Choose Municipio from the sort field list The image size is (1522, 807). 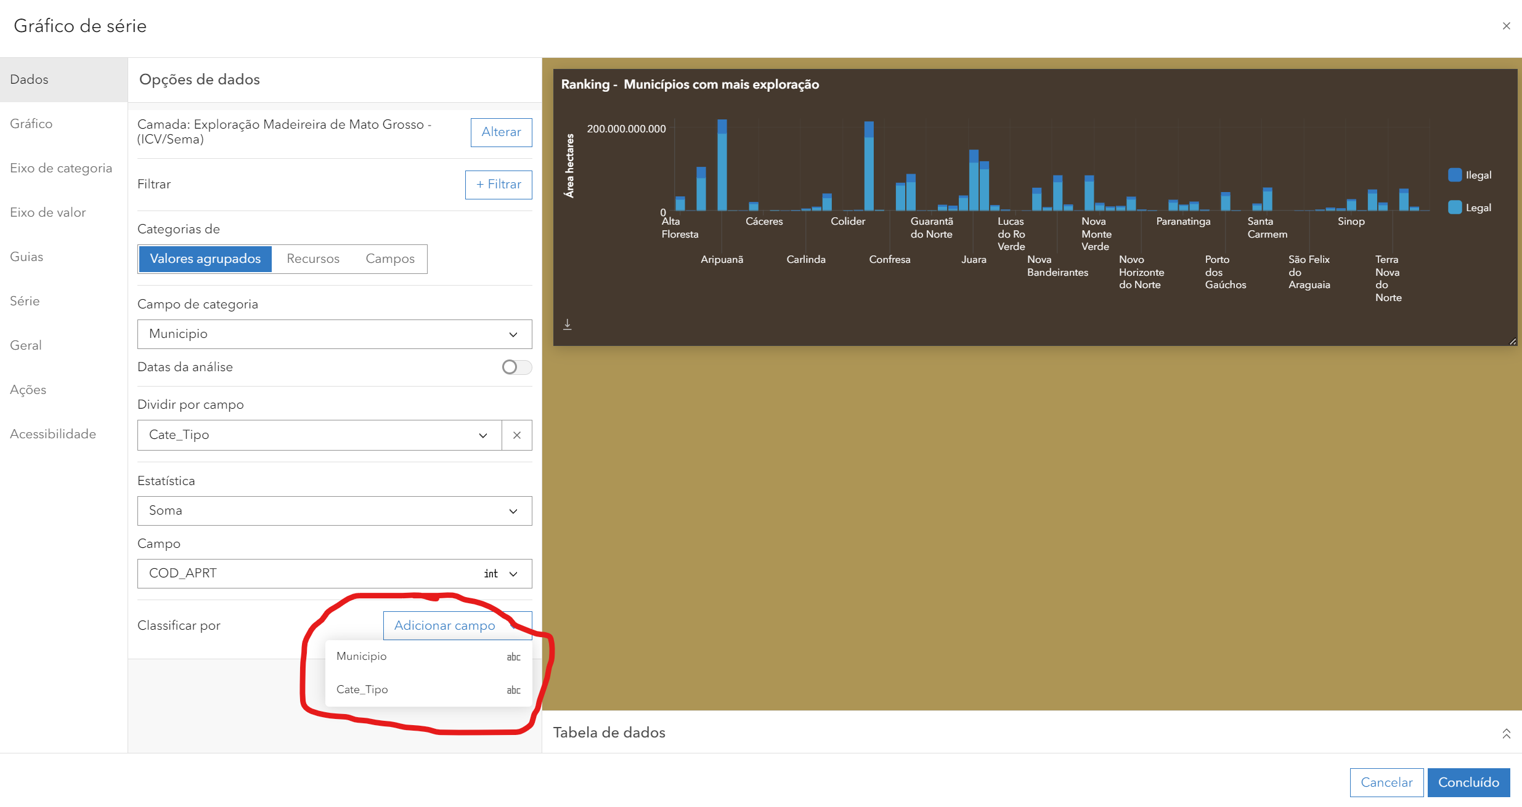pyautogui.click(x=362, y=656)
